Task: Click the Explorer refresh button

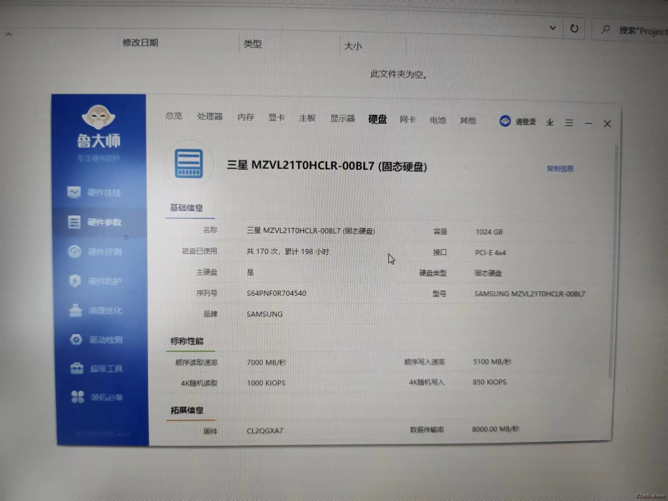Action: click(574, 29)
